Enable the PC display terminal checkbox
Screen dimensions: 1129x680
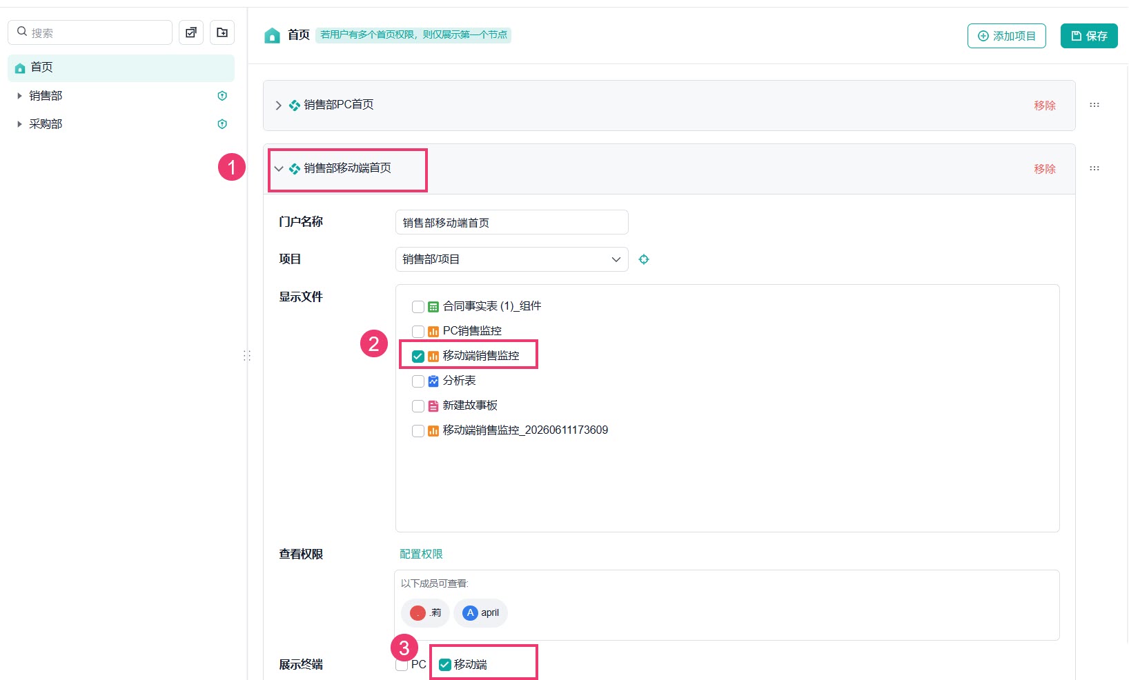(402, 665)
